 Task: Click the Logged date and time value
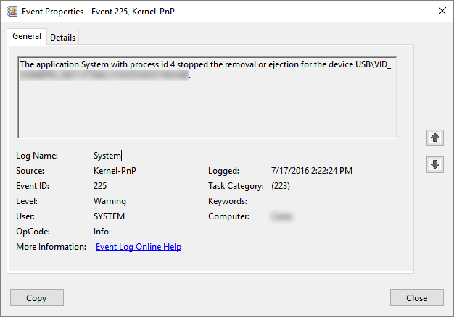click(312, 171)
